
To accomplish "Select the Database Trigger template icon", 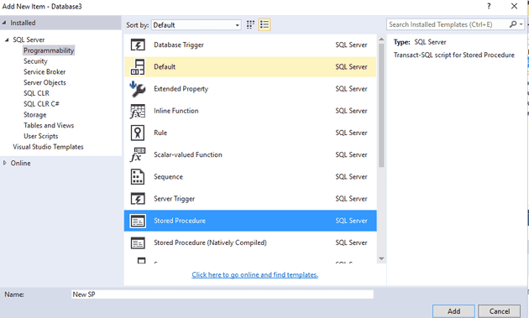I will point(138,44).
